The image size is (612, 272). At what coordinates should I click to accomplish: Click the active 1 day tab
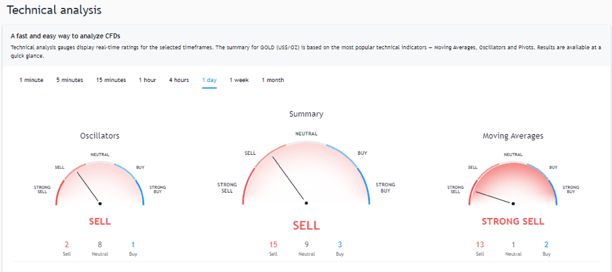(209, 80)
